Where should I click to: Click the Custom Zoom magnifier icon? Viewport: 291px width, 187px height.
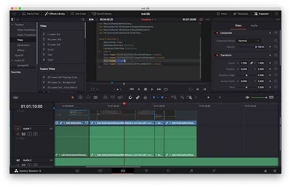coord(189,97)
